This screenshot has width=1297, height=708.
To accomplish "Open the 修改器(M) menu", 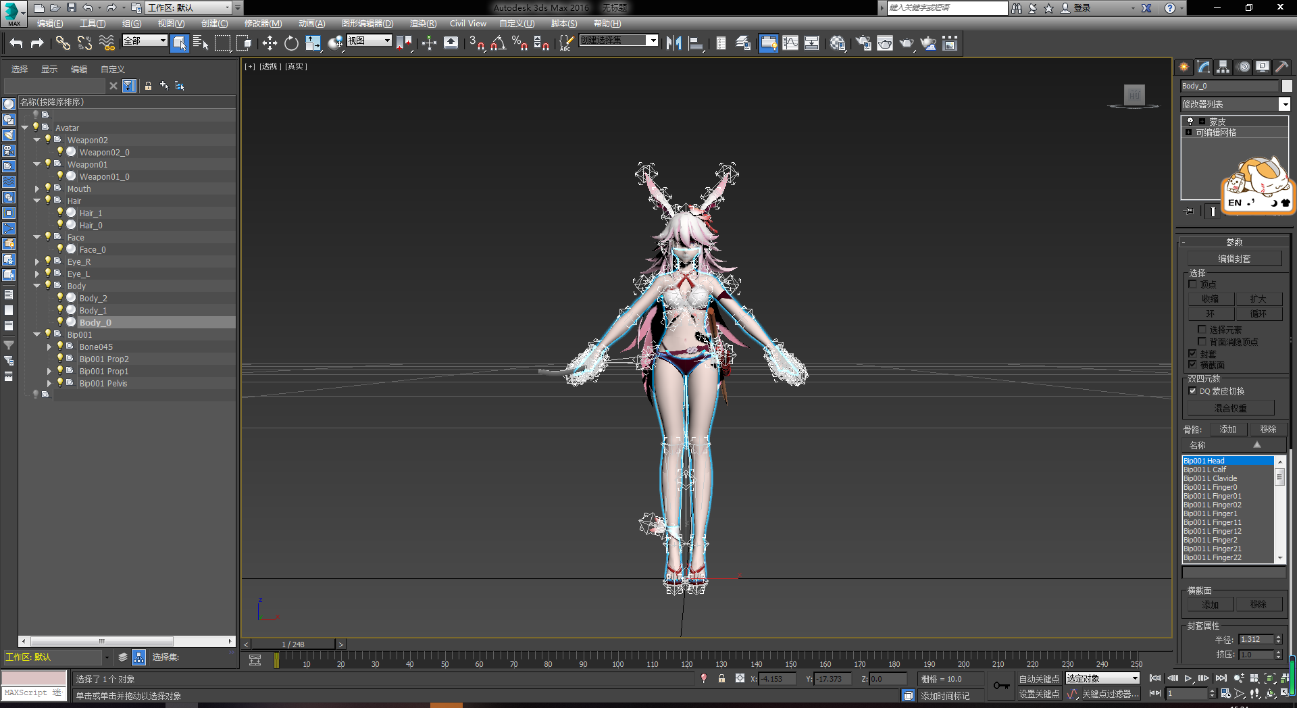I will point(263,24).
